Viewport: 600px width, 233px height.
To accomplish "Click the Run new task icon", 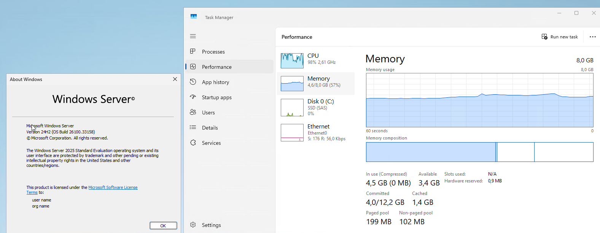I will [x=544, y=36].
